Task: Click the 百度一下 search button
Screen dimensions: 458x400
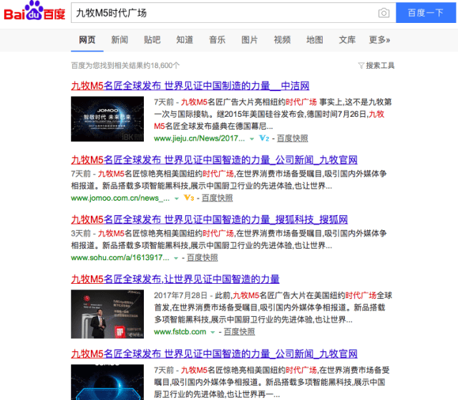Action: pos(426,13)
